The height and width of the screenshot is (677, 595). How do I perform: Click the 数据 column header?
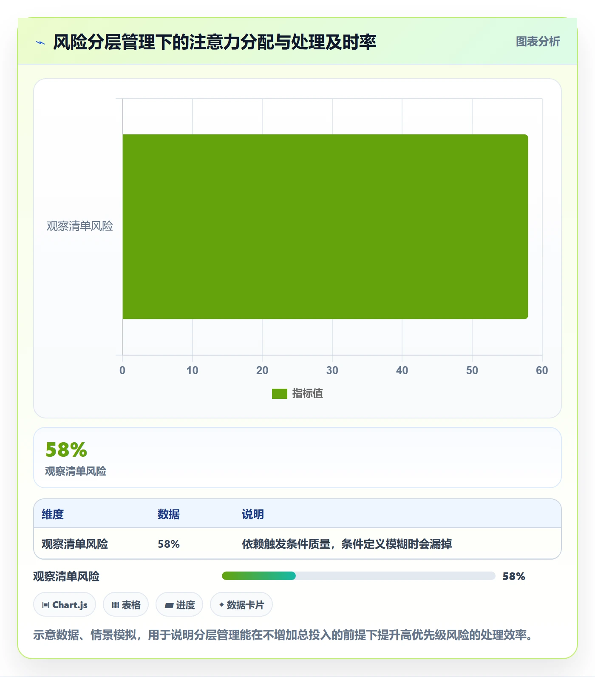[169, 514]
